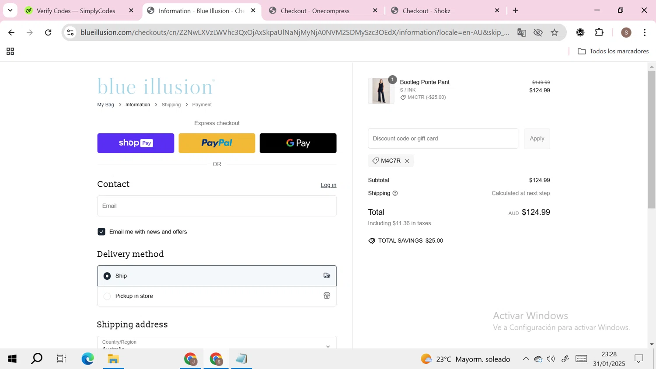Click the Bootleg Ponte Pant product thumbnail
Viewport: 656px width, 369px height.
(381, 91)
